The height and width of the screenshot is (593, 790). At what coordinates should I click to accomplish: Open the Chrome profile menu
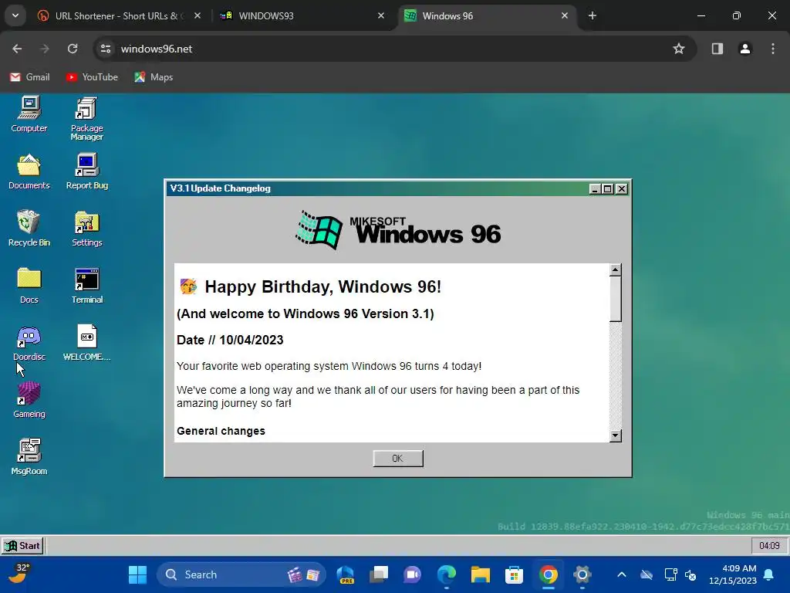tap(745, 49)
